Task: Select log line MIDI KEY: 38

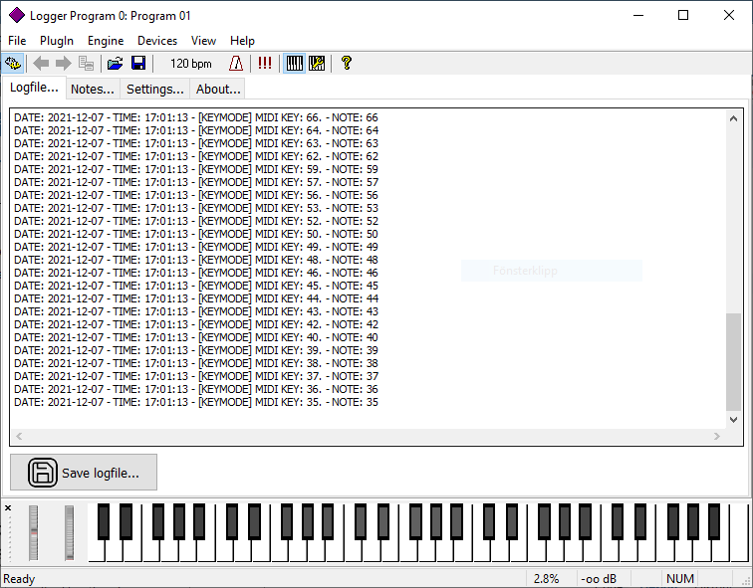Action: tap(196, 363)
